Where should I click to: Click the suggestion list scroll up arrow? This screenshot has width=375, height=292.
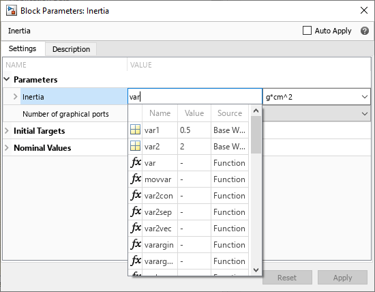tap(256, 111)
